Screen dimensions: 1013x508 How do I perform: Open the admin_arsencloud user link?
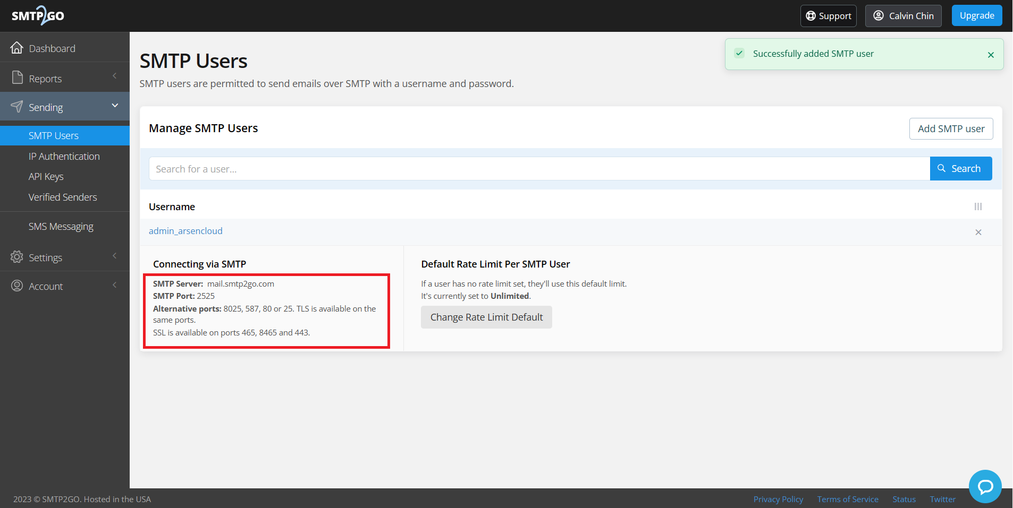[185, 231]
